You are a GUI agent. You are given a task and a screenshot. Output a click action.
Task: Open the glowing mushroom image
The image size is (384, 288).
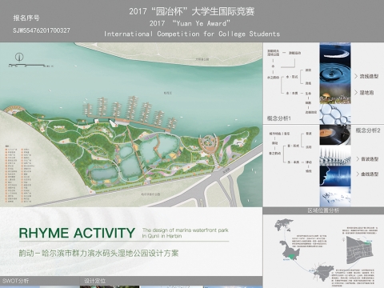coord(335,94)
